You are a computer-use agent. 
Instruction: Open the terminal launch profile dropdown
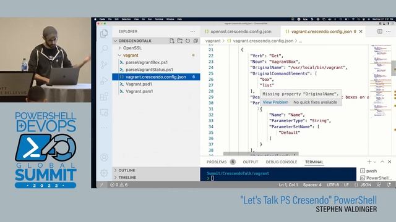375,162
